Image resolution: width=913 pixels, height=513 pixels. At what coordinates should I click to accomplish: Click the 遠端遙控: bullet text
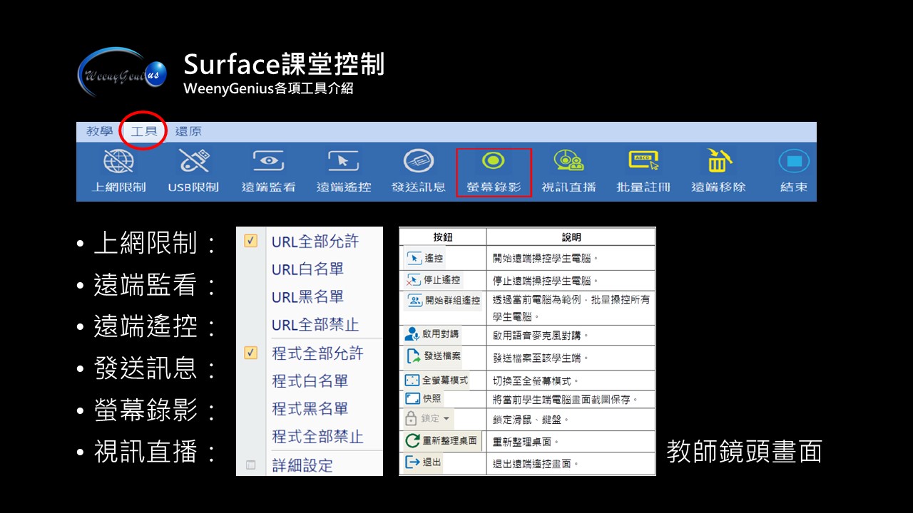155,327
